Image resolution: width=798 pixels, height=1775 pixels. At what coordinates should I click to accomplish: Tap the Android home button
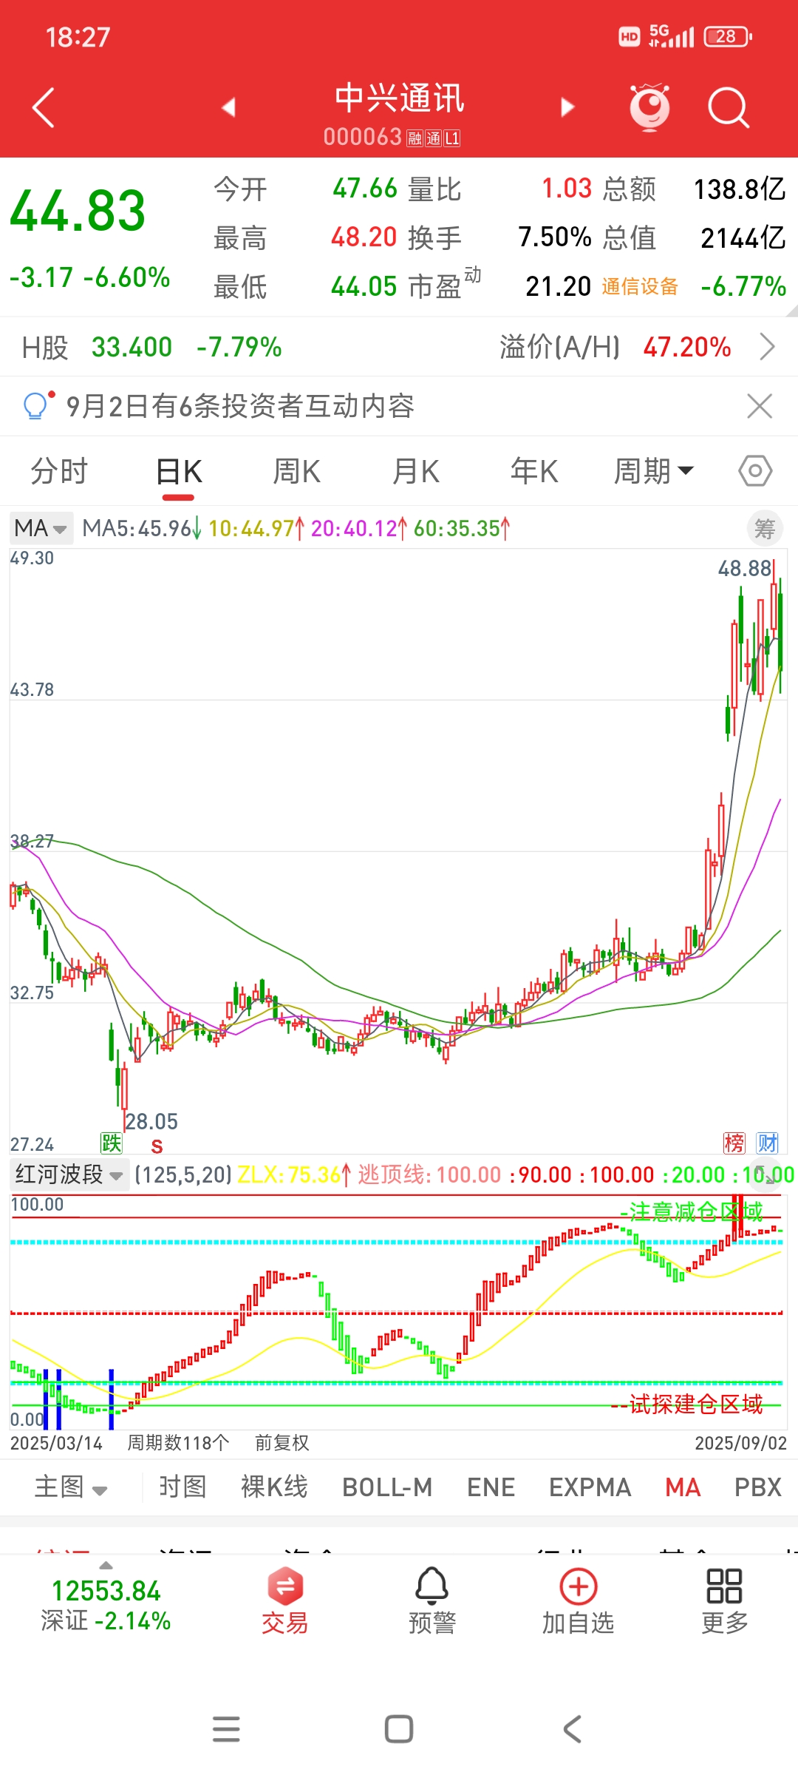coord(399,1729)
